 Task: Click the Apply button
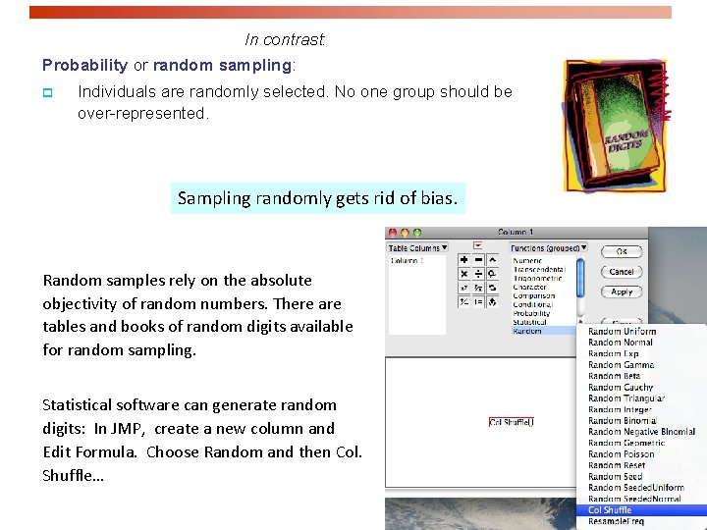click(x=622, y=292)
